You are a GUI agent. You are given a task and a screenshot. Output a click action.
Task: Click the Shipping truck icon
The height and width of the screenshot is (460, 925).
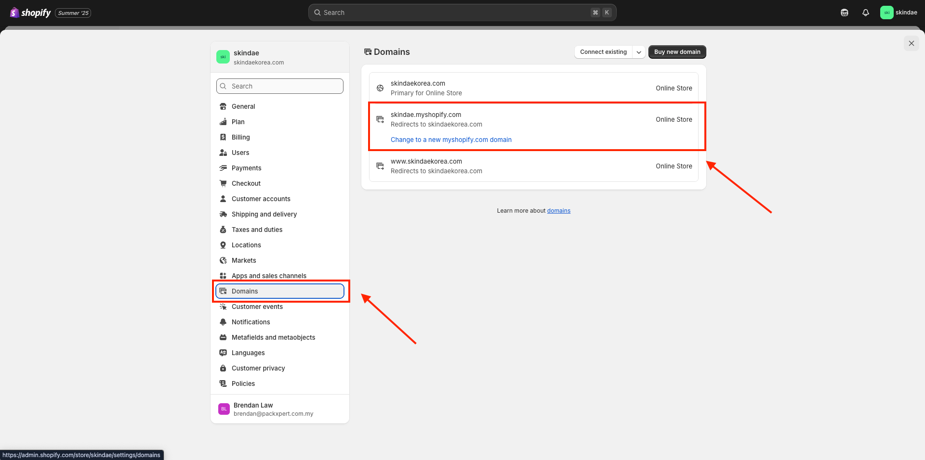[223, 214]
